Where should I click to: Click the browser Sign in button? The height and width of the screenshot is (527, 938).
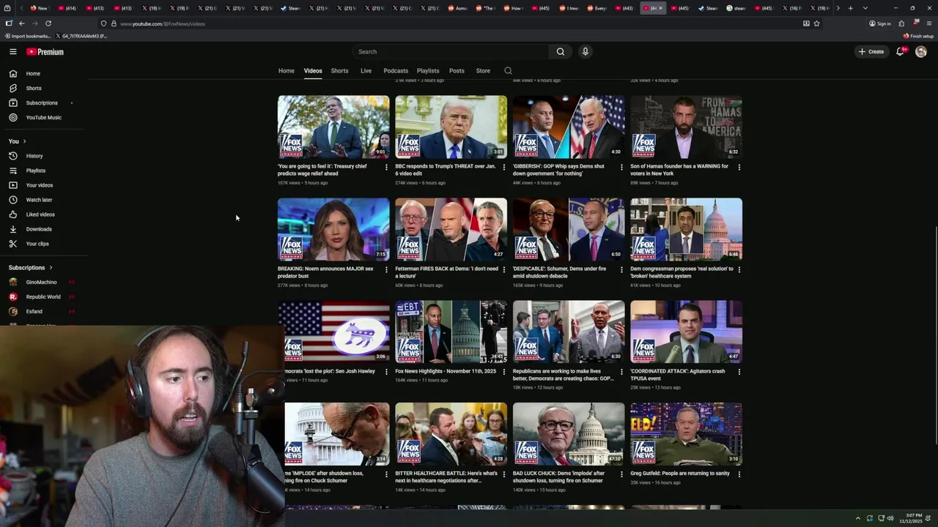click(x=880, y=23)
